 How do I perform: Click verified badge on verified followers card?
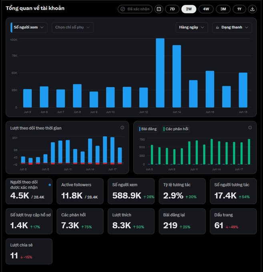pyautogui.click(x=50, y=185)
